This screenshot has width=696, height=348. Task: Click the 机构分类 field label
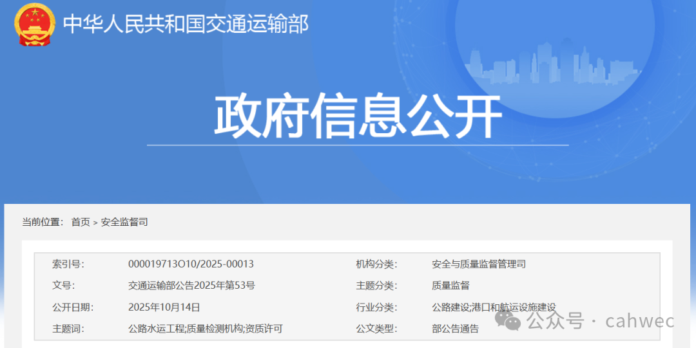tap(376, 264)
